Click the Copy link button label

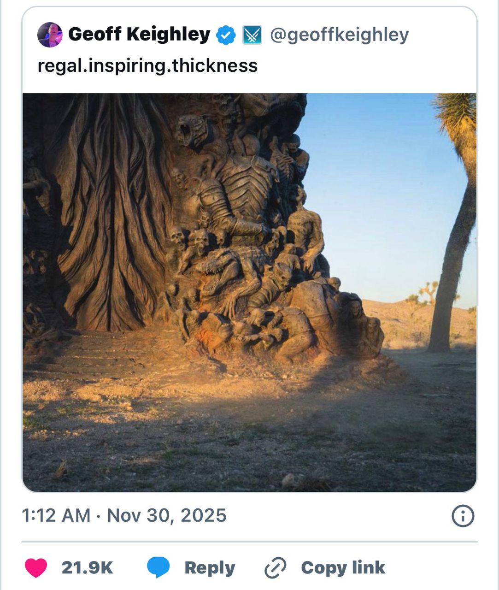(343, 568)
